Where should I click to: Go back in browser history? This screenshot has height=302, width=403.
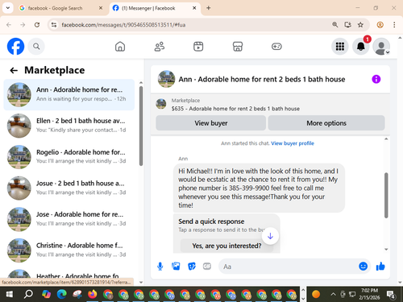9,25
